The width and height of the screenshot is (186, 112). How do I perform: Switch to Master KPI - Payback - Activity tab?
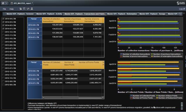click(49, 14)
